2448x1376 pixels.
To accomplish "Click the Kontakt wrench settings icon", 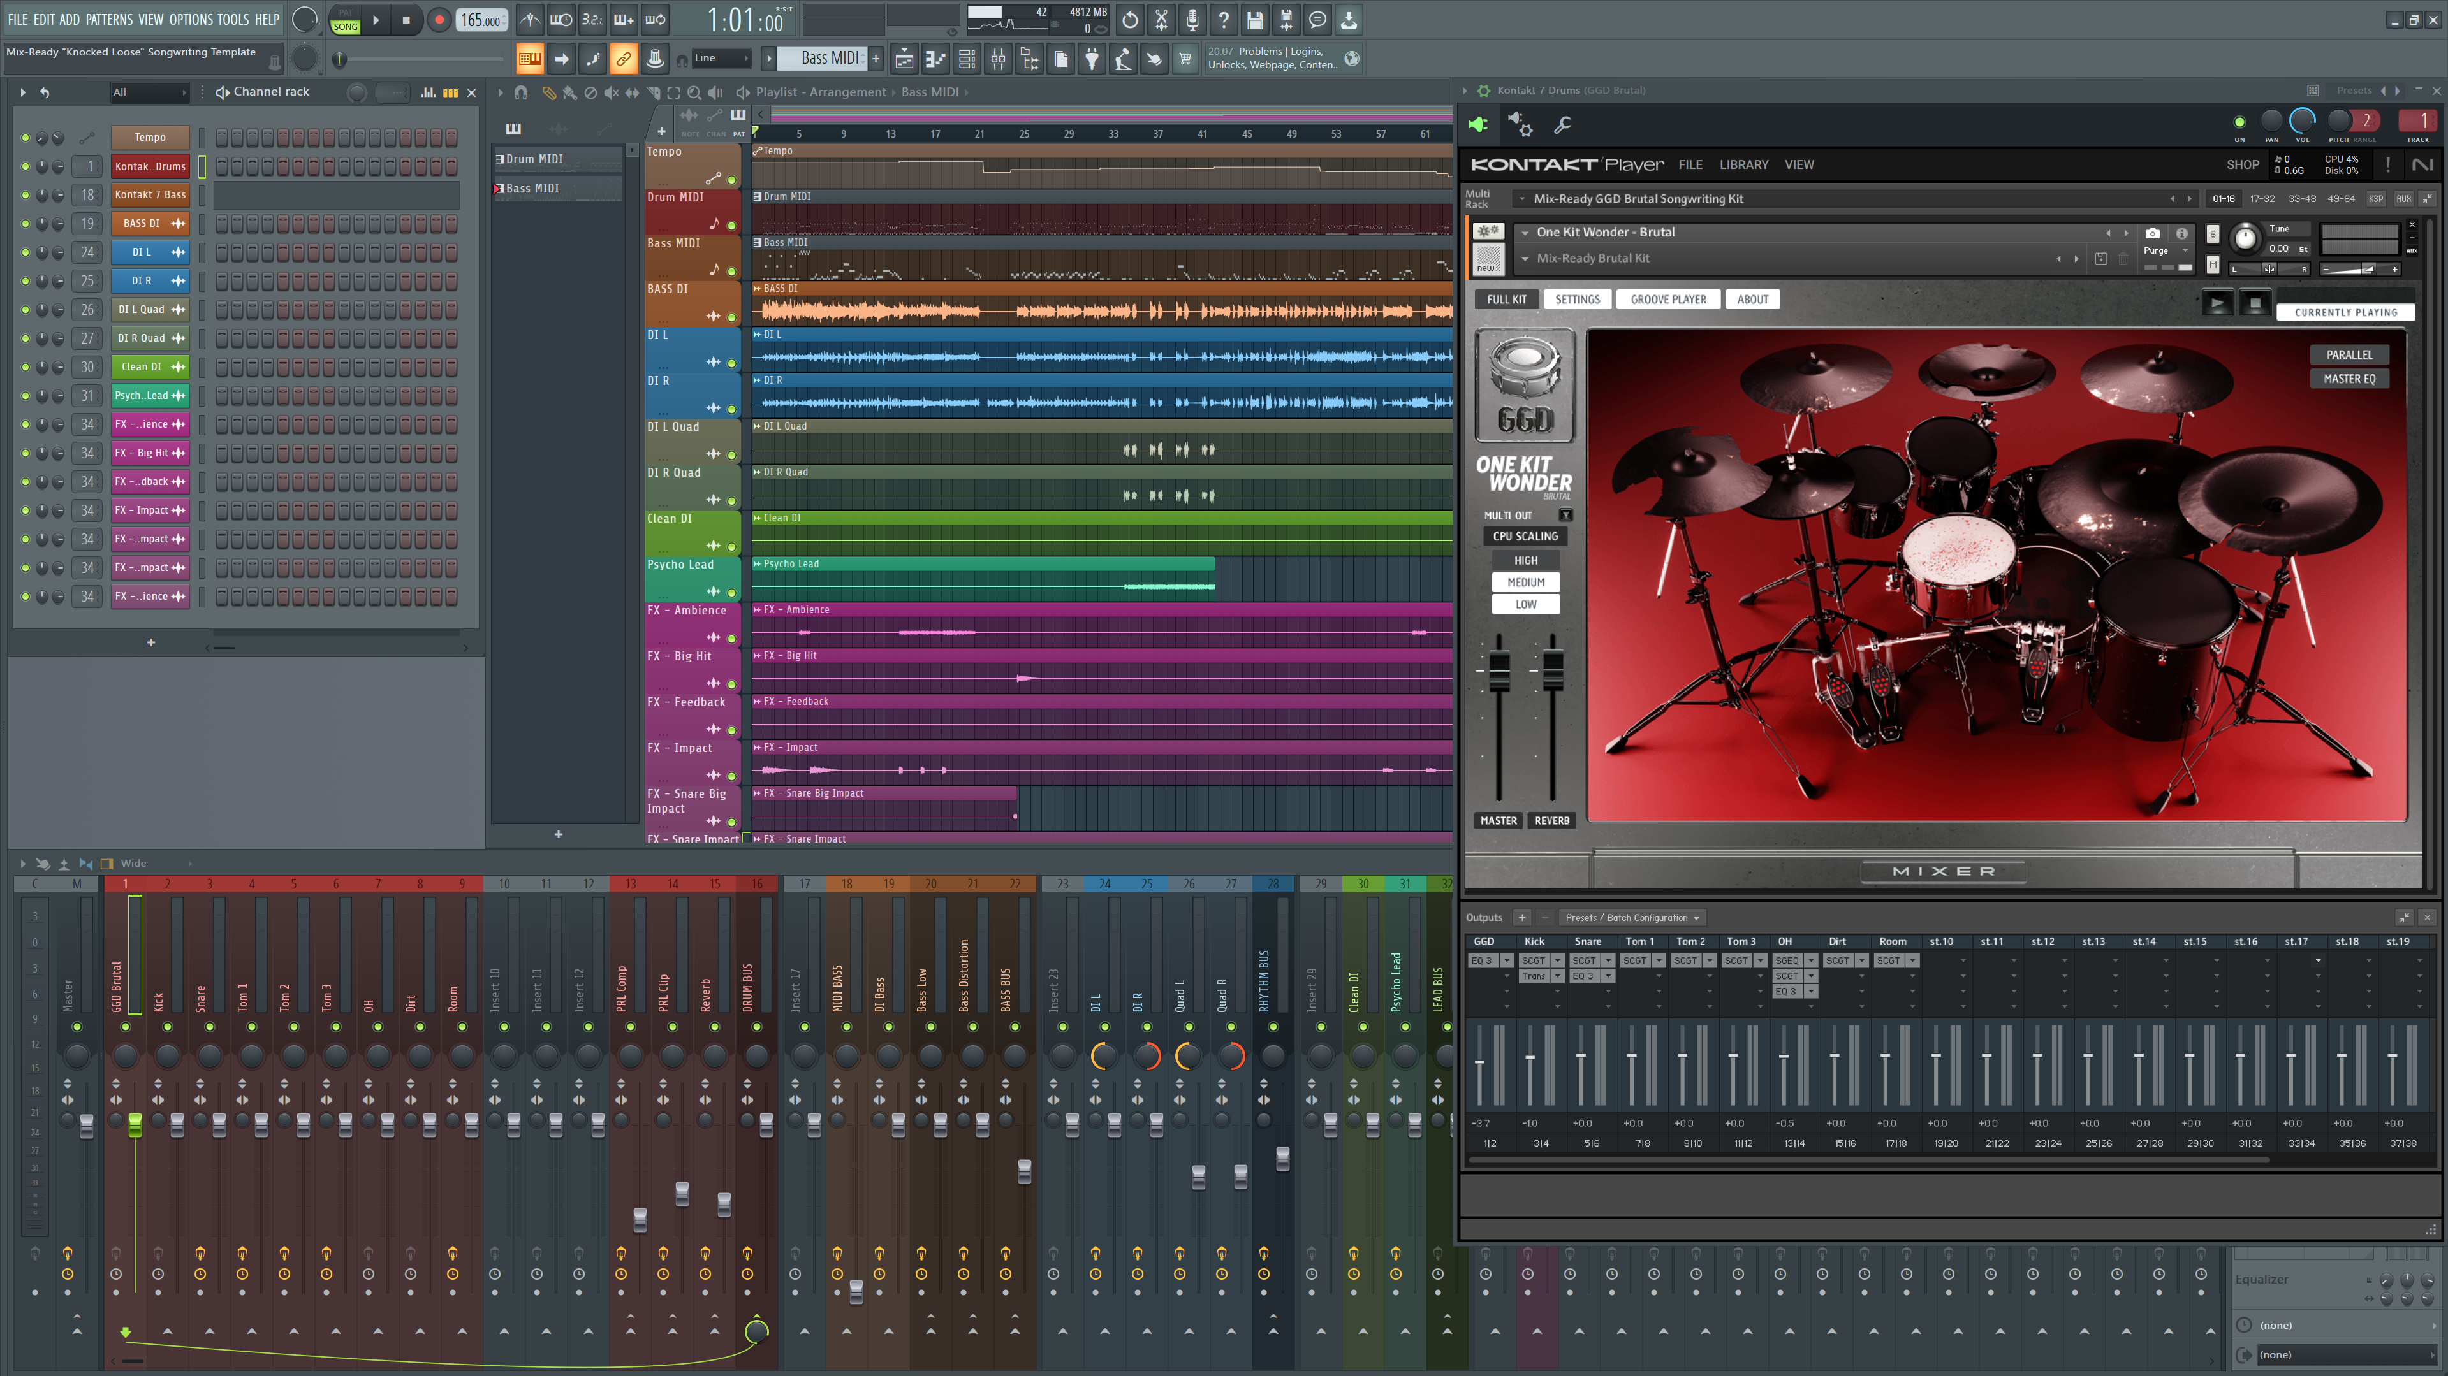I will coord(1562,124).
